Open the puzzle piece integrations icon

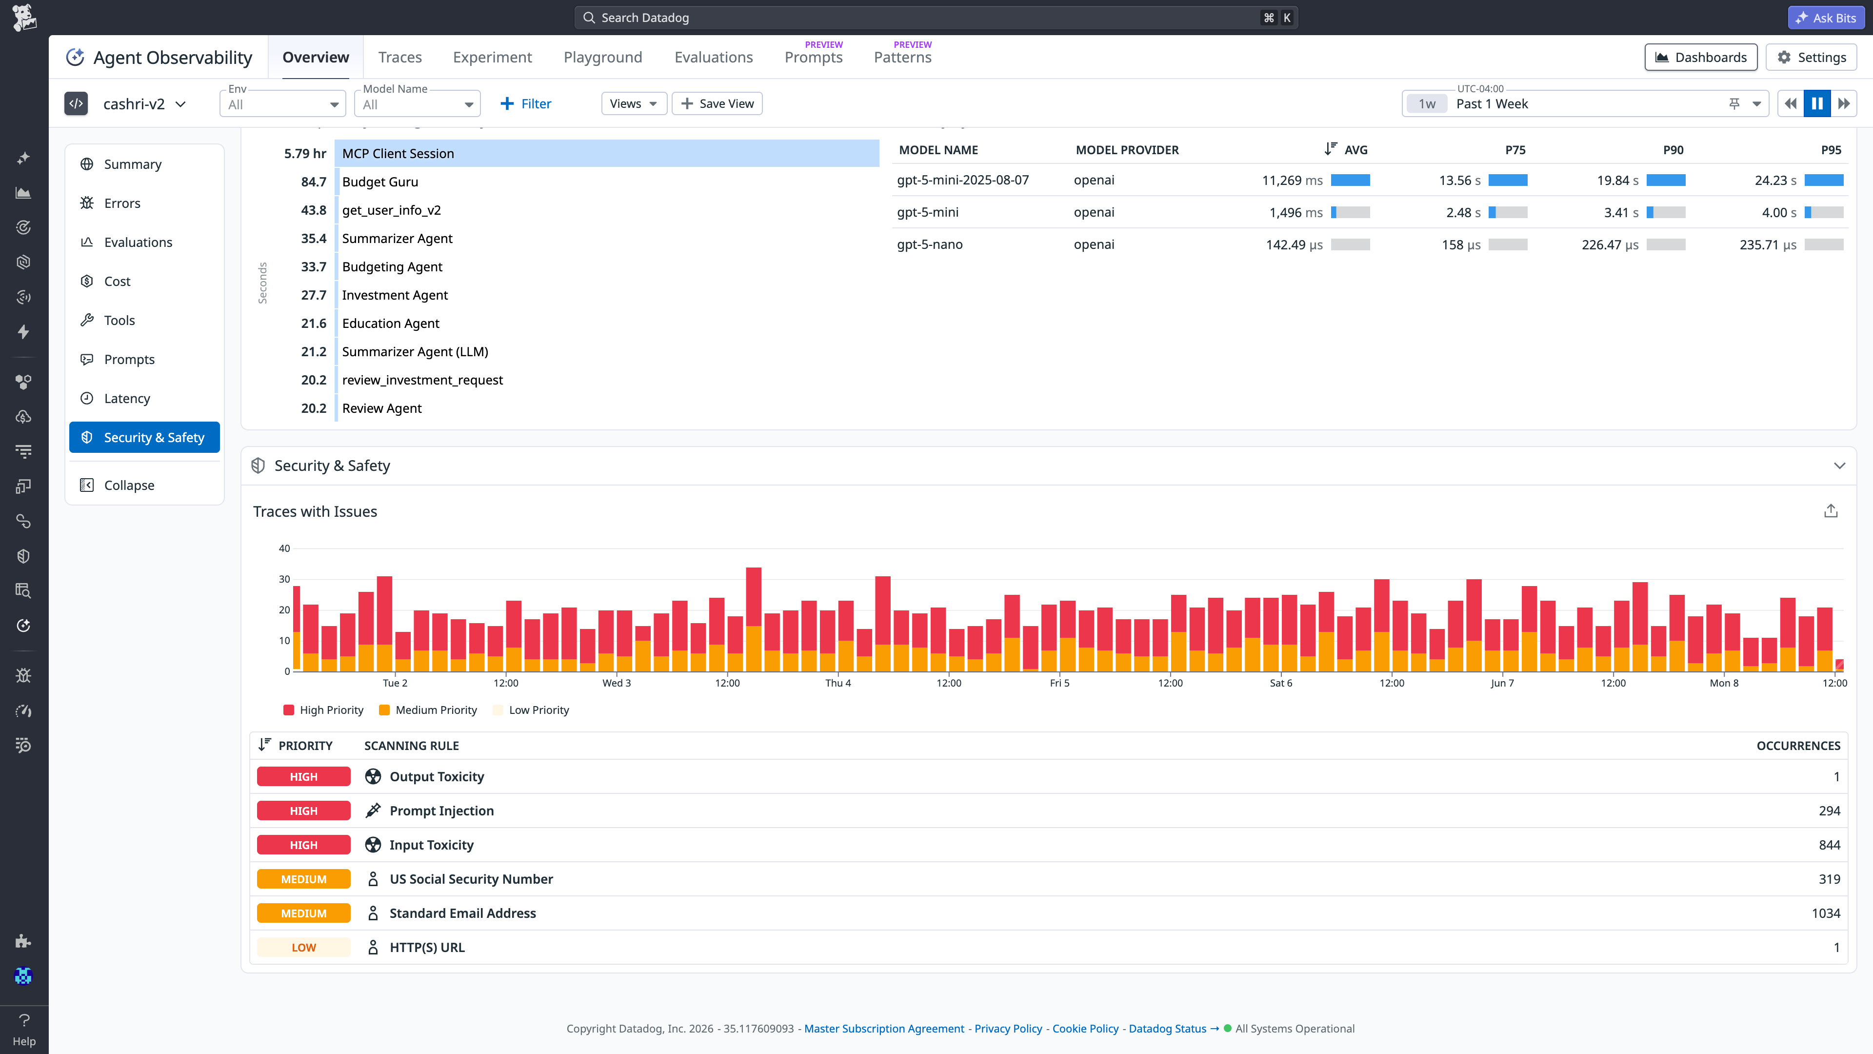[23, 941]
